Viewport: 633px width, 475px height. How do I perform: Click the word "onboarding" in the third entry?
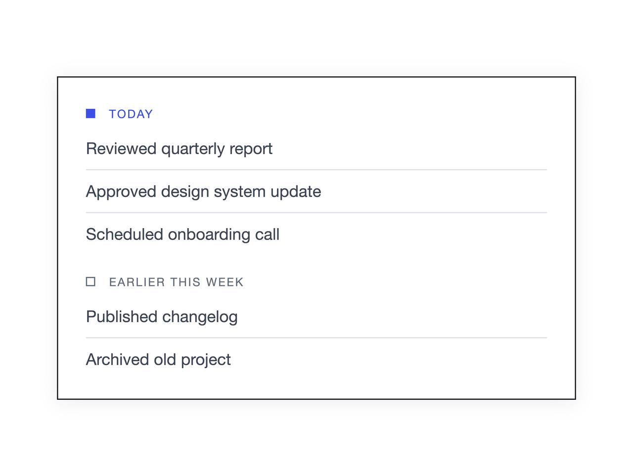209,235
